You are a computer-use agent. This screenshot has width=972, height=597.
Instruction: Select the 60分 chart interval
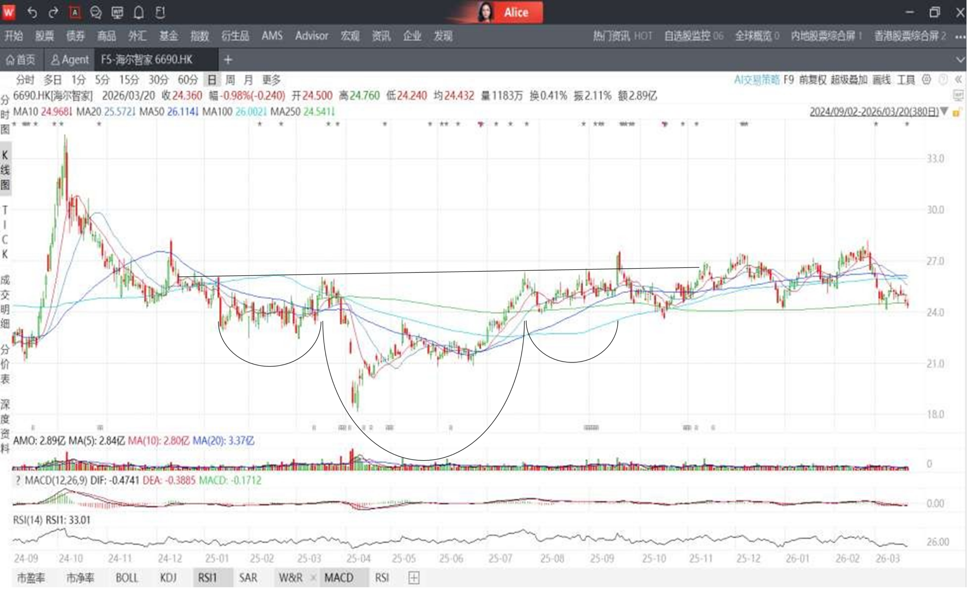(x=187, y=80)
